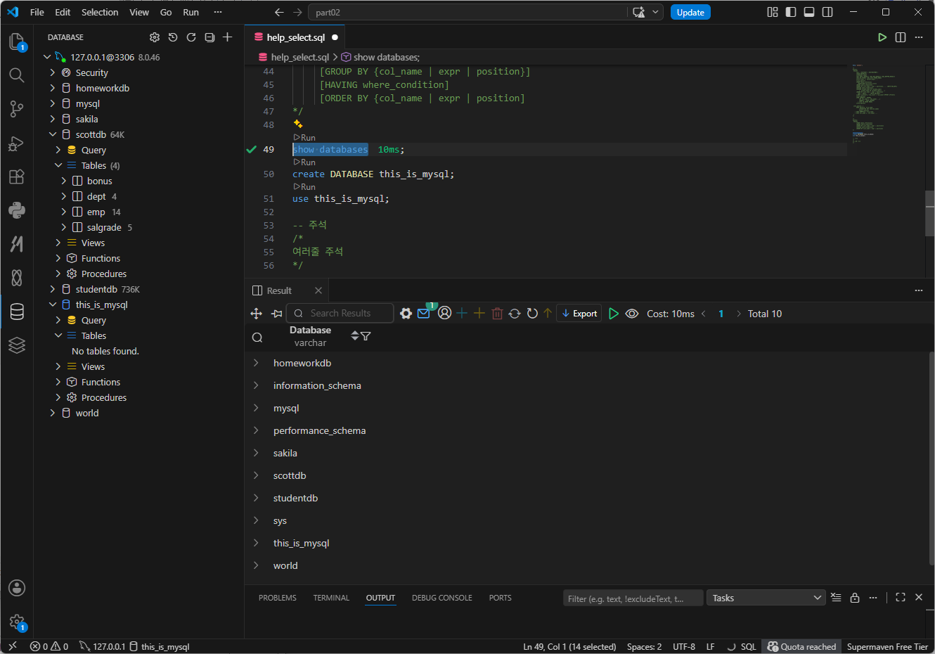935x654 pixels.
Task: Click the delete row trash icon
Action: point(497,314)
